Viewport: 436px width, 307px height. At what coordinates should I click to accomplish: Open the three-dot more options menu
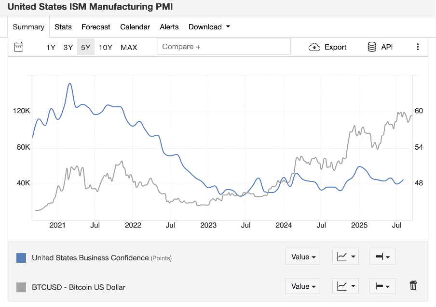418,47
